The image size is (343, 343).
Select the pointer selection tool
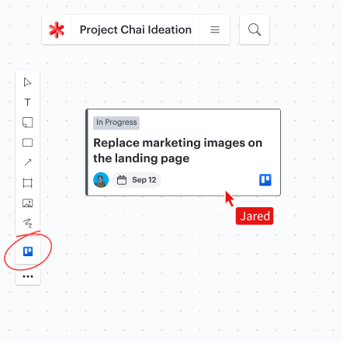coord(27,82)
